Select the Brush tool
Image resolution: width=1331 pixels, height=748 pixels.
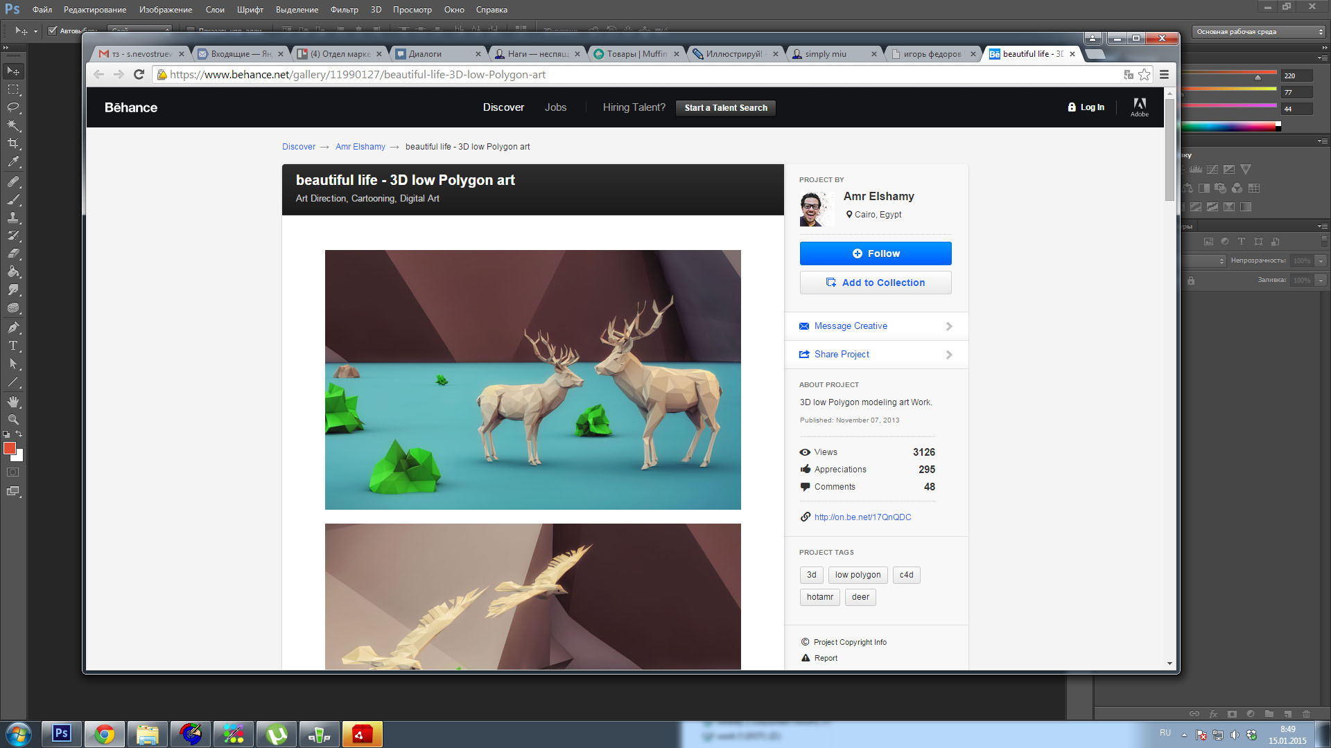pos(13,199)
